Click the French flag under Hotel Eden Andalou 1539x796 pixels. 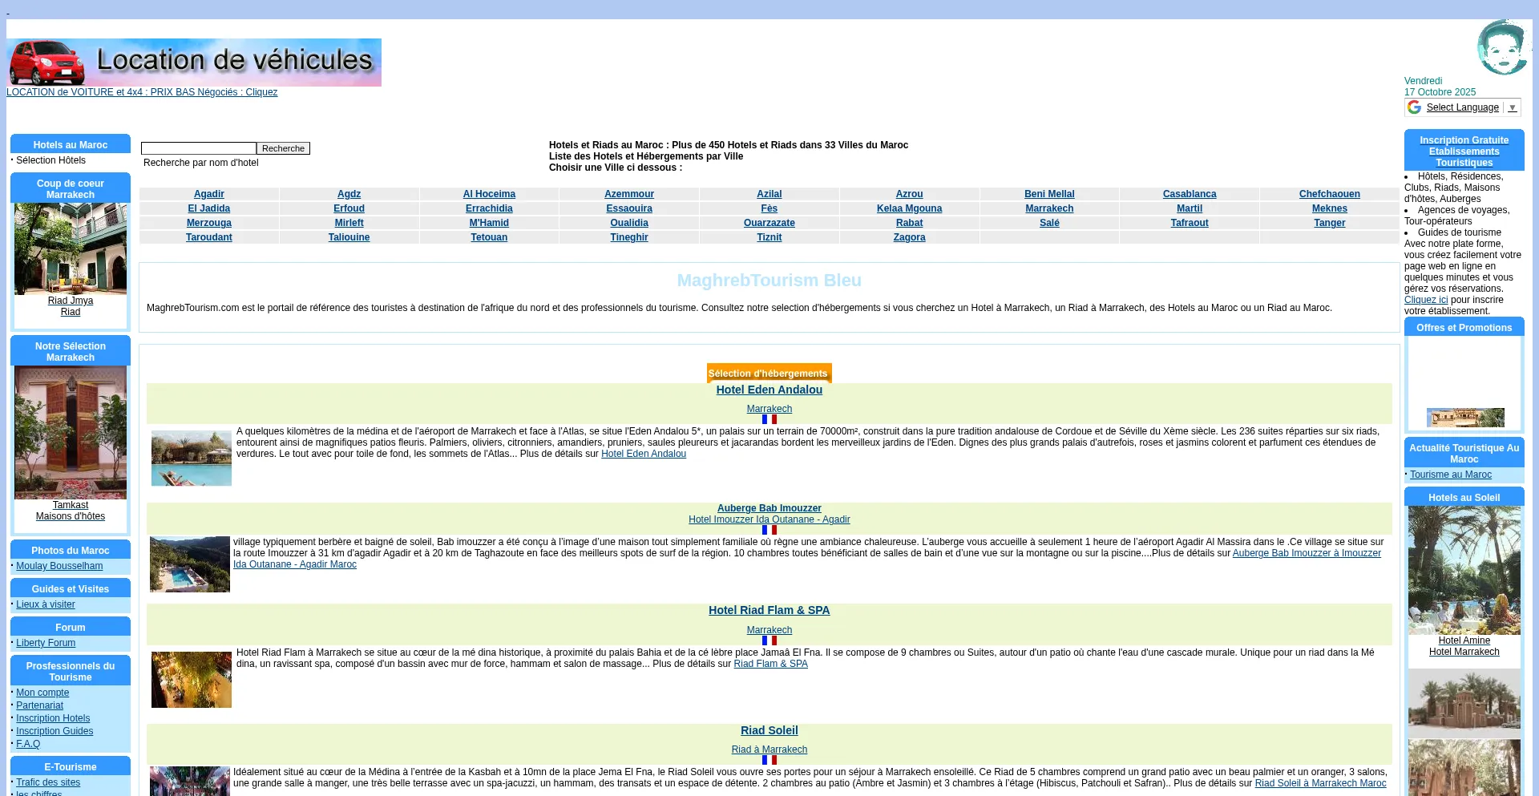(x=769, y=419)
